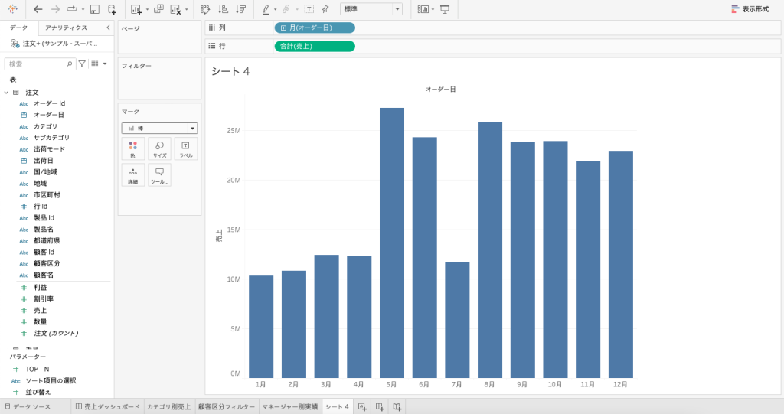784x414 pixels.
Task: Open the カテゴリ別売上 sheet tab
Action: [x=169, y=406]
